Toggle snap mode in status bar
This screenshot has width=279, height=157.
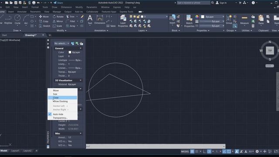[x=197, y=151]
